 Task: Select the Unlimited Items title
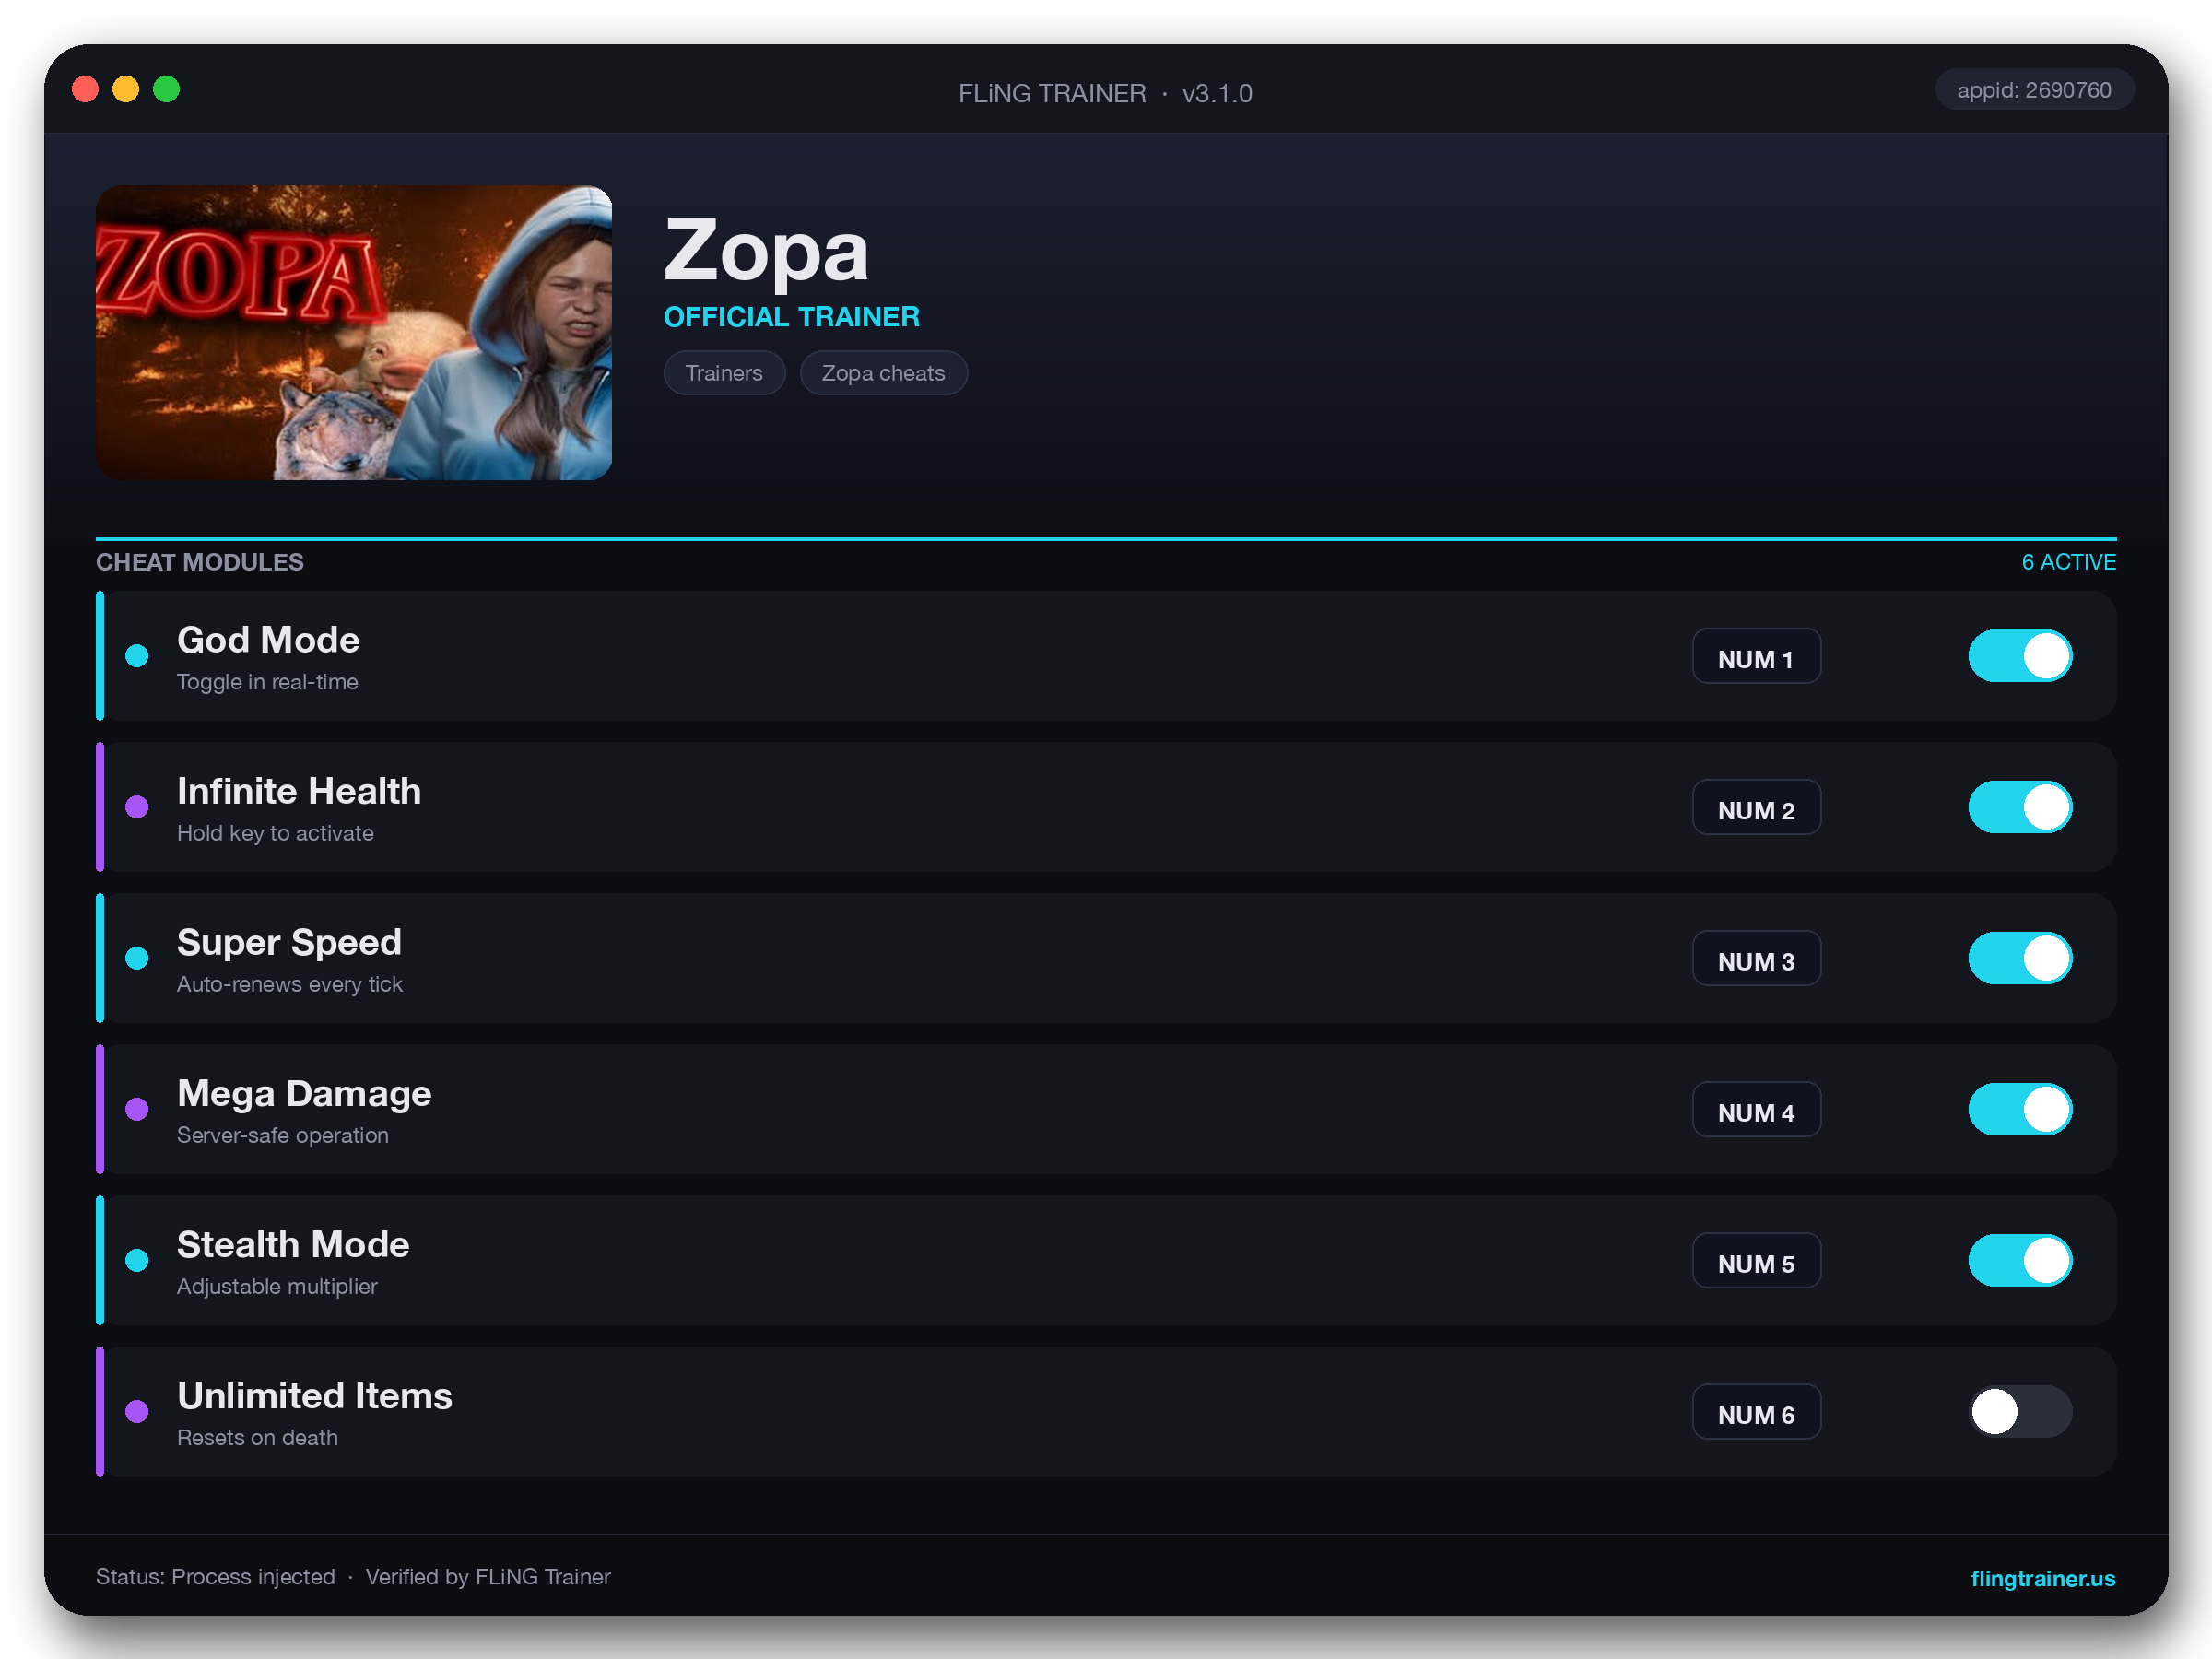point(315,1395)
